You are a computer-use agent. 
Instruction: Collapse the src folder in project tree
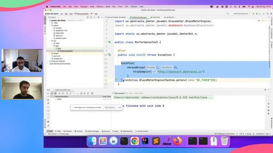click(x=50, y=41)
